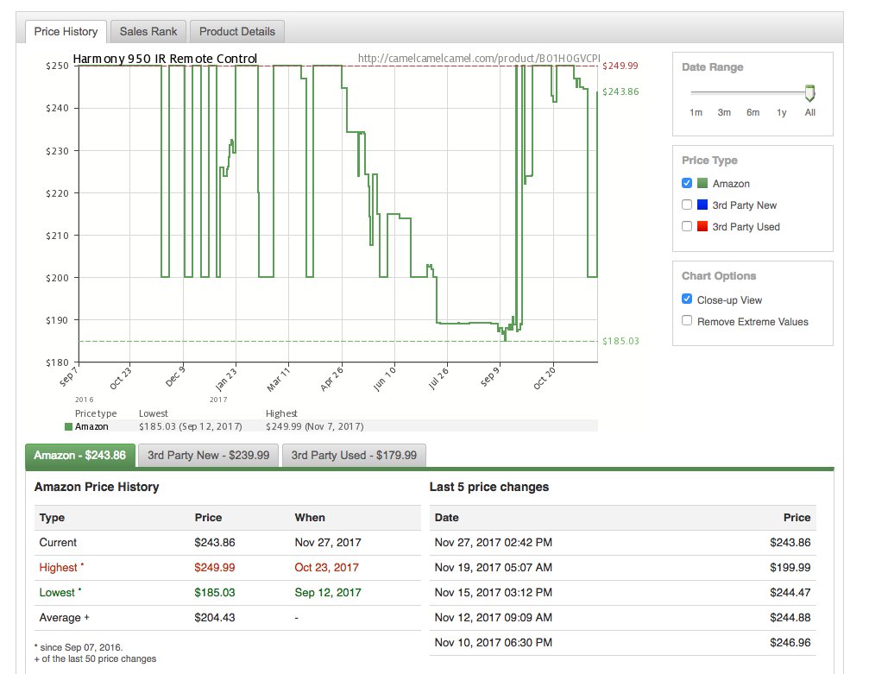Set date range to 6m
The width and height of the screenshot is (869, 674).
pos(753,112)
